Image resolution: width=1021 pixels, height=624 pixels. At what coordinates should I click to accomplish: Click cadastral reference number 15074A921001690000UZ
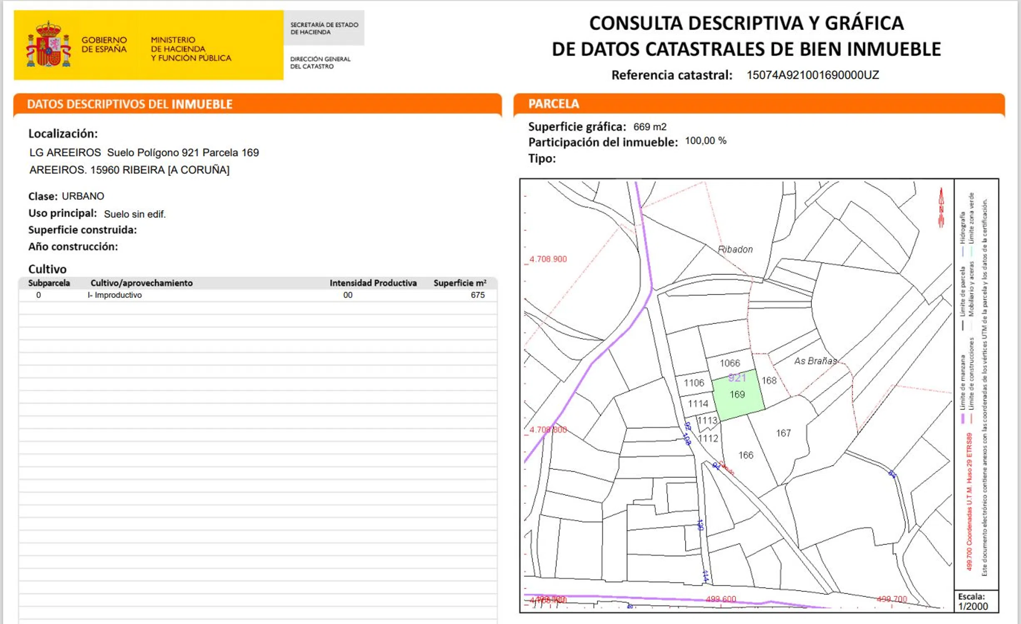coord(812,75)
